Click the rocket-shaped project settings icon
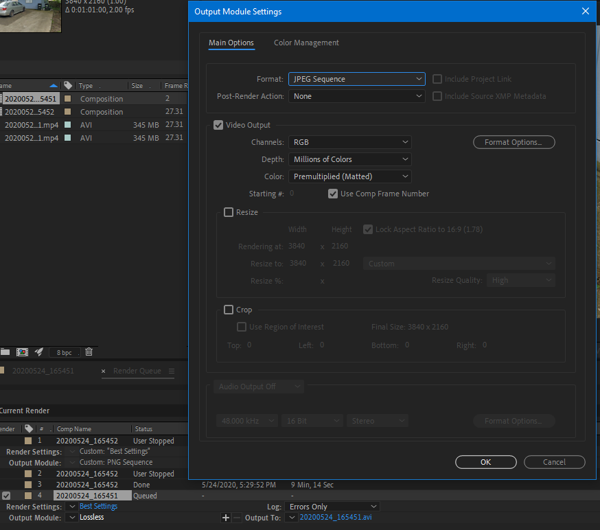The height and width of the screenshot is (530, 600). [x=38, y=352]
